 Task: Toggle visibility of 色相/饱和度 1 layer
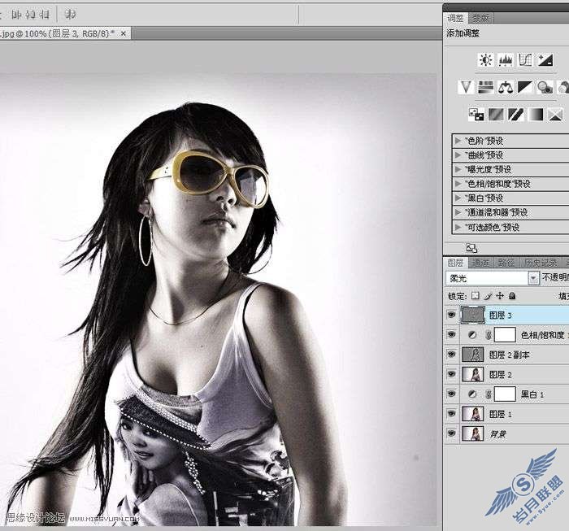pos(451,334)
